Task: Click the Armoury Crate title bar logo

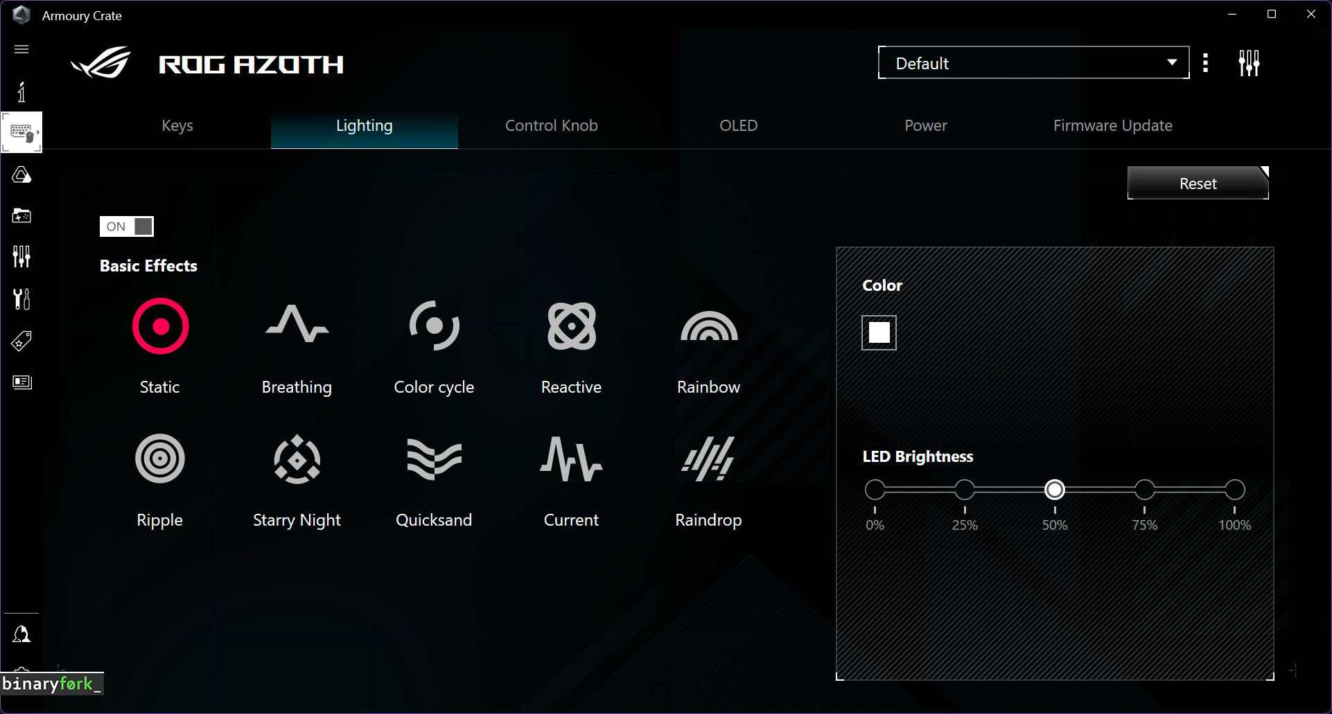Action: 21,15
